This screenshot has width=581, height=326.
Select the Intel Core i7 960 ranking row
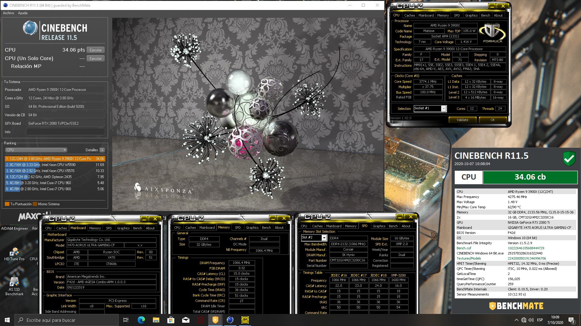click(x=55, y=183)
